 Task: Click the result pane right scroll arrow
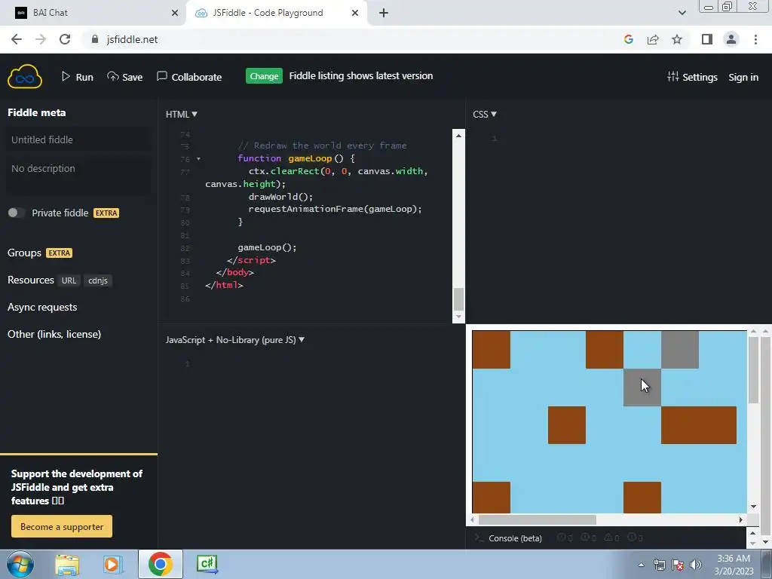pyautogui.click(x=740, y=520)
